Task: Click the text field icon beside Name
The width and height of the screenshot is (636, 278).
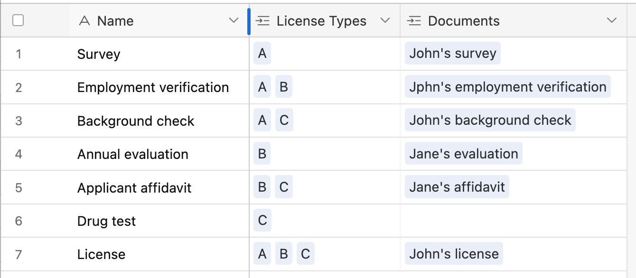Action: tap(84, 21)
